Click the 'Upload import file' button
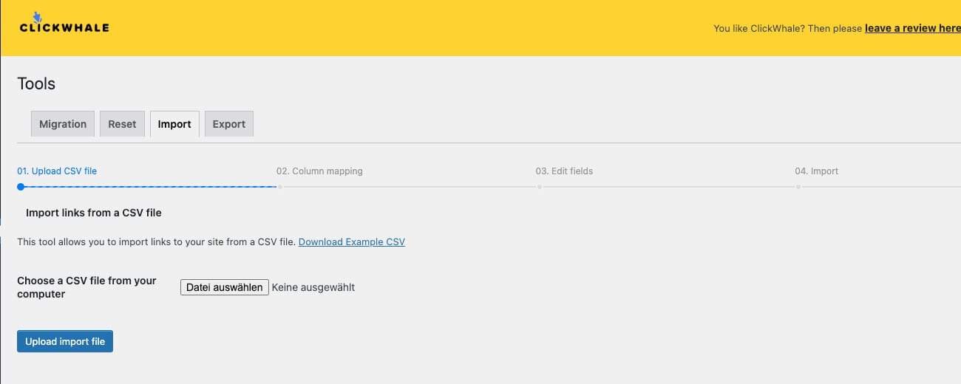Screen dimensions: 961x384 65,341
